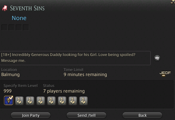
Task: Click the recruitment description text box
Action: [x=75, y=58]
